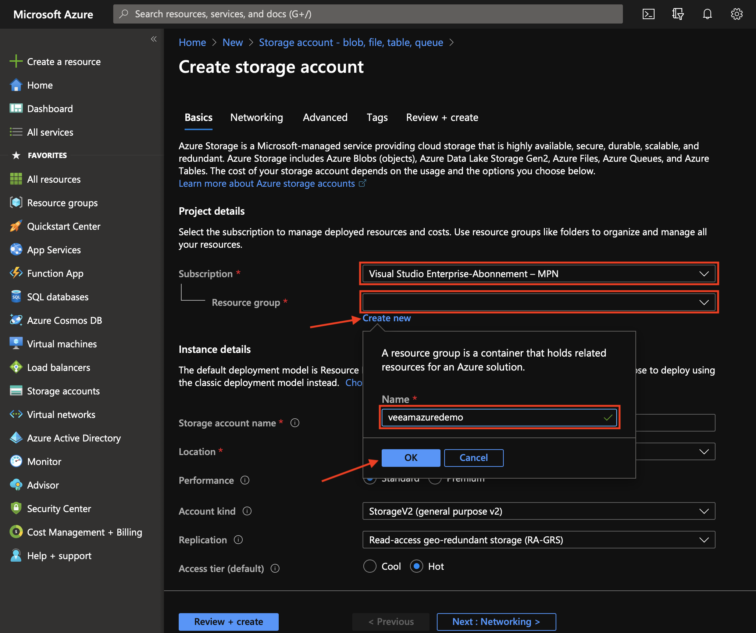The width and height of the screenshot is (756, 633).
Task: Open the Storage accounts icon
Action: (16, 391)
